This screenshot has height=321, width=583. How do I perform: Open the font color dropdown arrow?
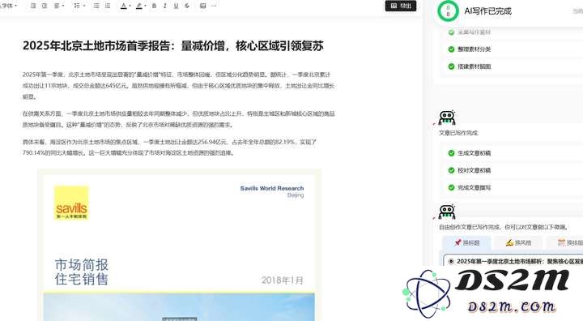coord(130,6)
